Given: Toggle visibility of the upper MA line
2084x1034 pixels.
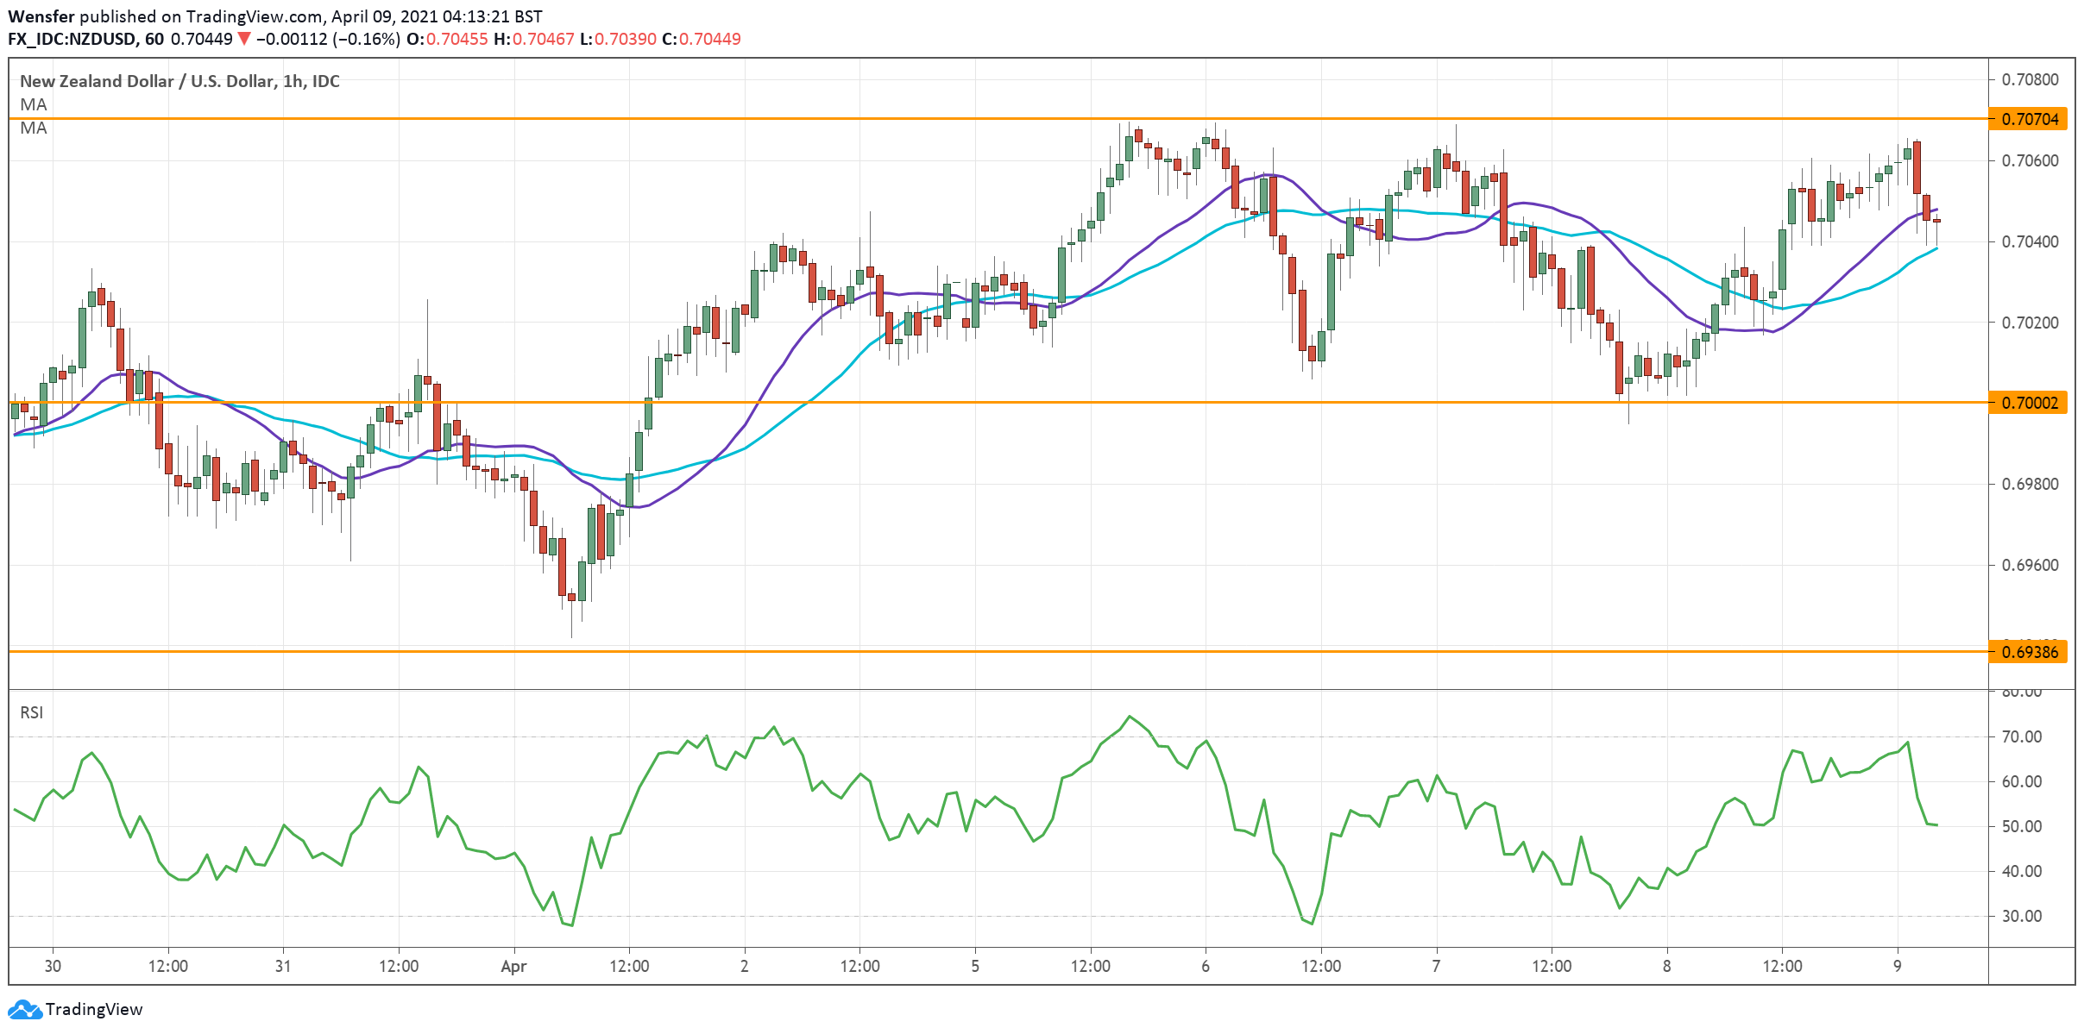Looking at the screenshot, I should click(32, 103).
